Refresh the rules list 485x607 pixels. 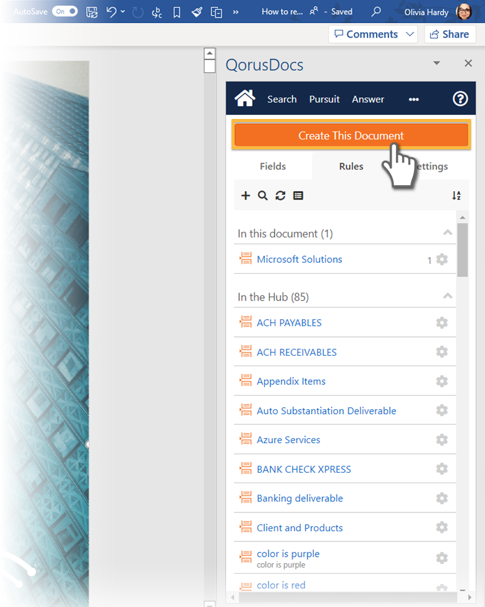[x=280, y=195]
